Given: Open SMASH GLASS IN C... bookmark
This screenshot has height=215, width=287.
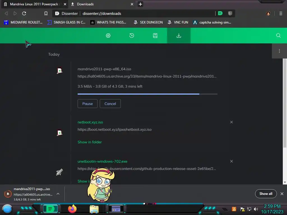Looking at the screenshot, I should [x=66, y=22].
